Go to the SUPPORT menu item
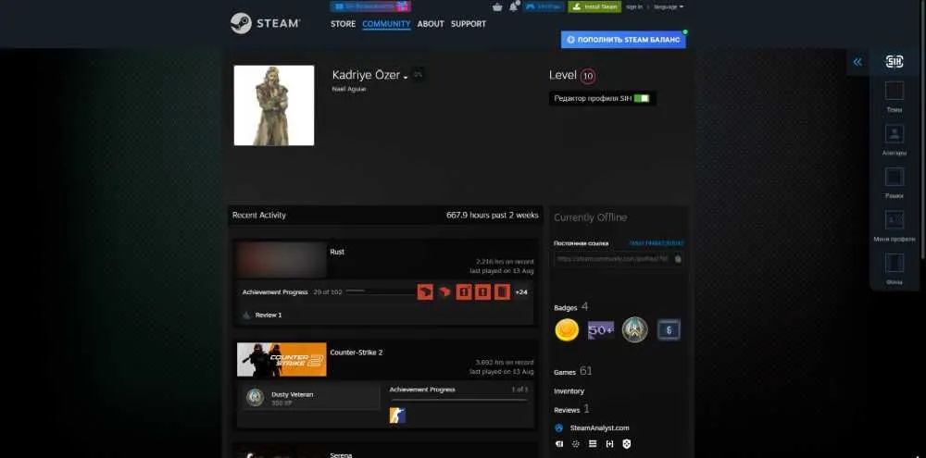 point(469,24)
